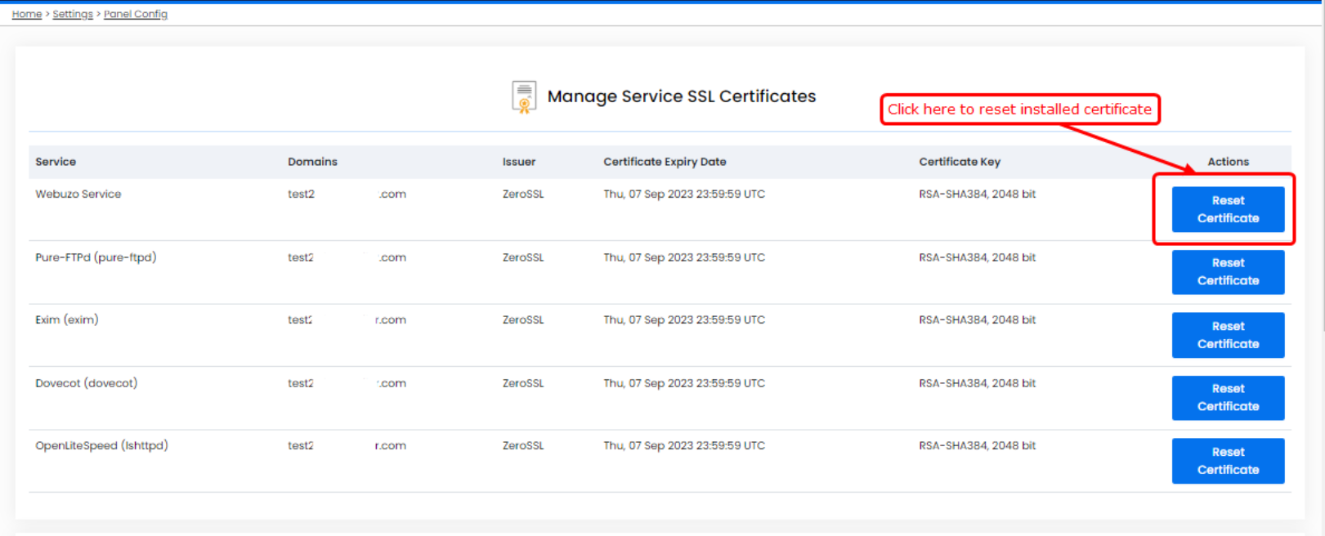This screenshot has height=536, width=1325.
Task: Reset certificate for OpenLiteSpeed (lshttpd)
Action: 1227,461
